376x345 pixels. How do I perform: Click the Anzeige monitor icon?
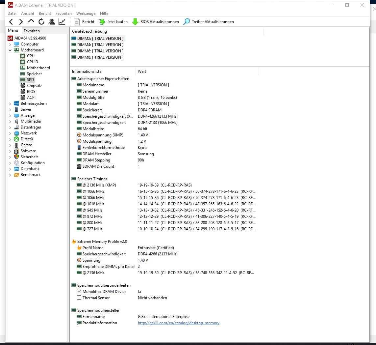tap(16, 115)
